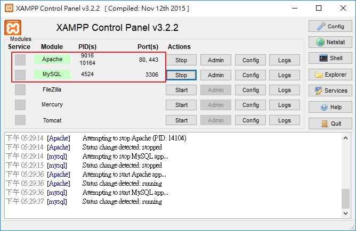Image resolution: width=356 pixels, height=231 pixels.
Task: Open the Tomcat Config menu
Action: coord(250,120)
